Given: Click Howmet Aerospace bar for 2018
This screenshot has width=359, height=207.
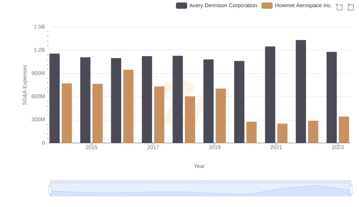Looking at the screenshot, I should [x=190, y=119].
